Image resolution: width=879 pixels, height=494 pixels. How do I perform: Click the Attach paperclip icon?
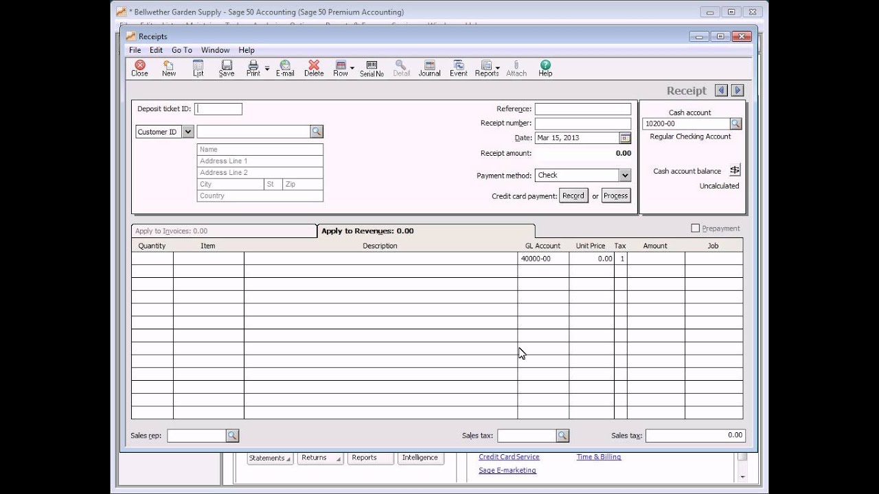516,68
